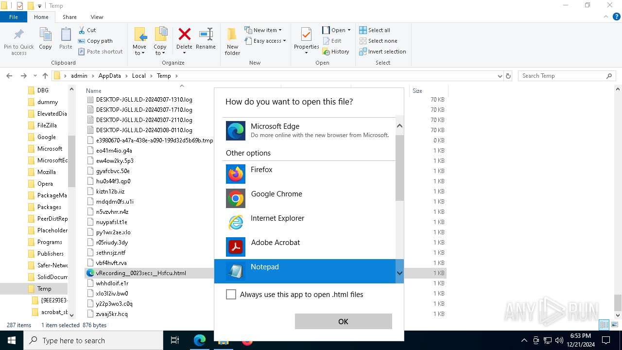Image resolution: width=622 pixels, height=350 pixels.
Task: Switch to the Share ribbon tab
Action: [x=69, y=17]
